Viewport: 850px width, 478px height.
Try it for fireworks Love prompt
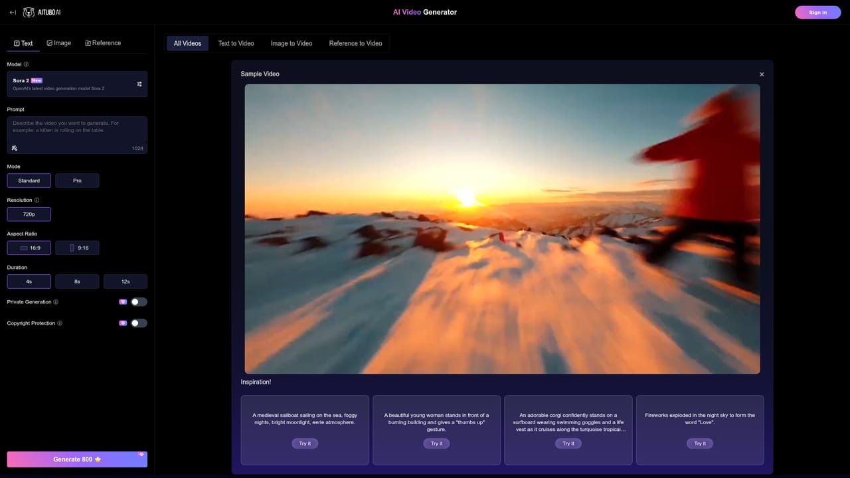pyautogui.click(x=700, y=443)
